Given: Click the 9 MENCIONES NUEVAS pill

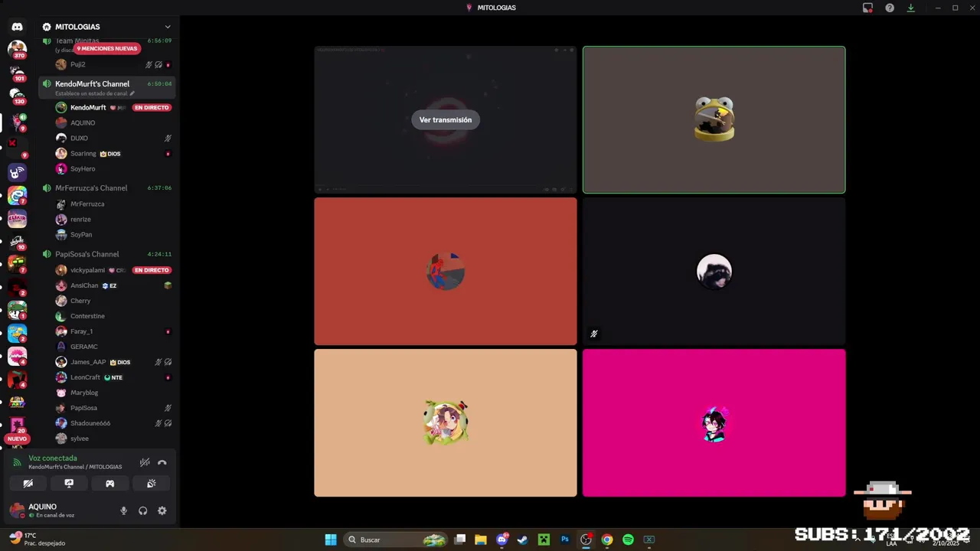Looking at the screenshot, I should coord(107,48).
